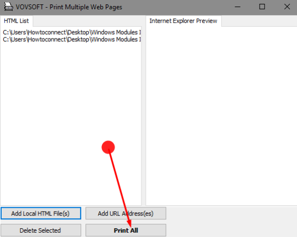This screenshot has height=237, width=297.
Task: Open the Internet Explorer Preview tab
Action: [183, 21]
